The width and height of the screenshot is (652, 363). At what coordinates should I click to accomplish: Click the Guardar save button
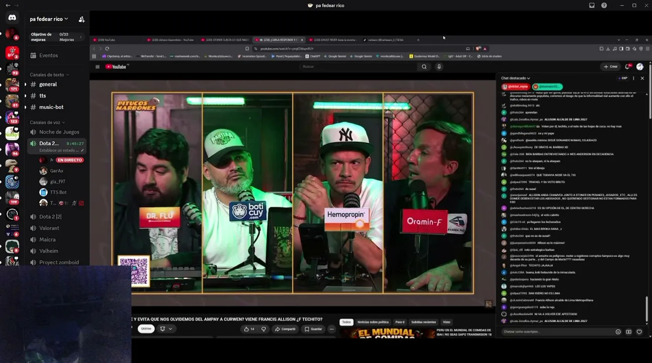(313, 329)
